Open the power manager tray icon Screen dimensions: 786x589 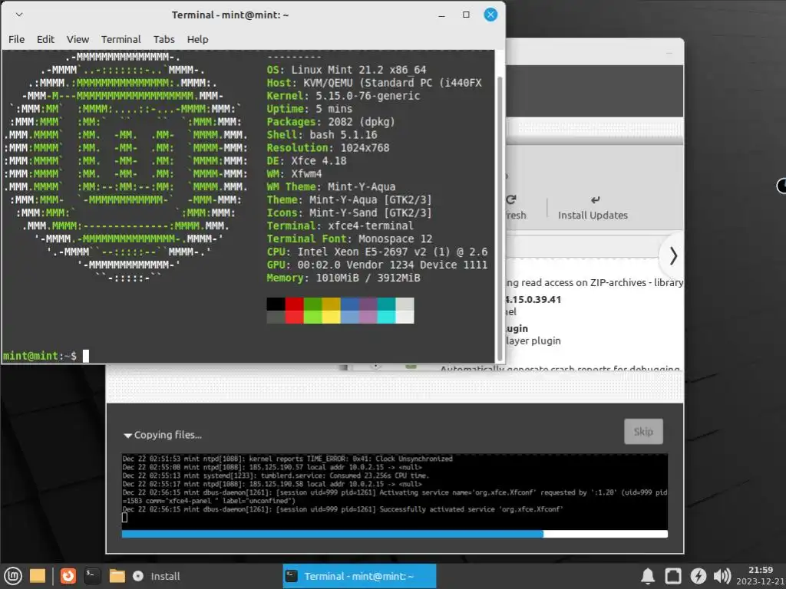pyautogui.click(x=698, y=576)
